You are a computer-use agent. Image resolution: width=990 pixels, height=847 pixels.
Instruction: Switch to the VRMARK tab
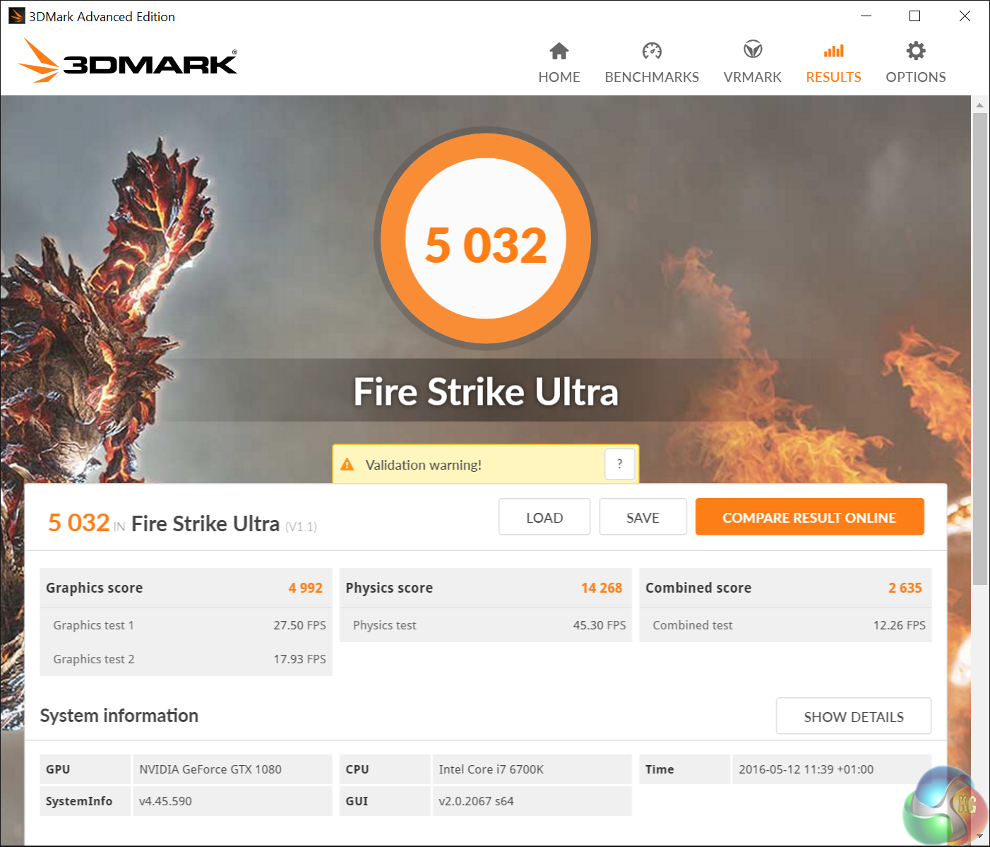(753, 62)
